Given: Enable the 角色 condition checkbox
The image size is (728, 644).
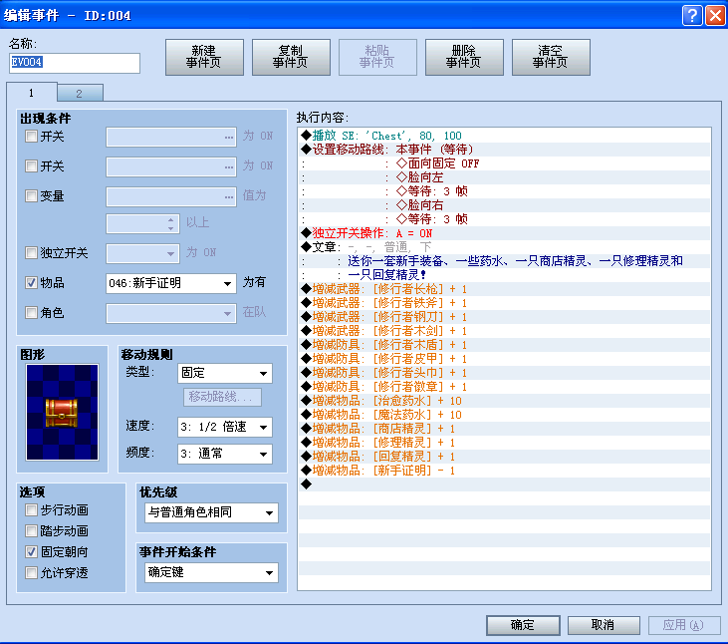Looking at the screenshot, I should [31, 313].
